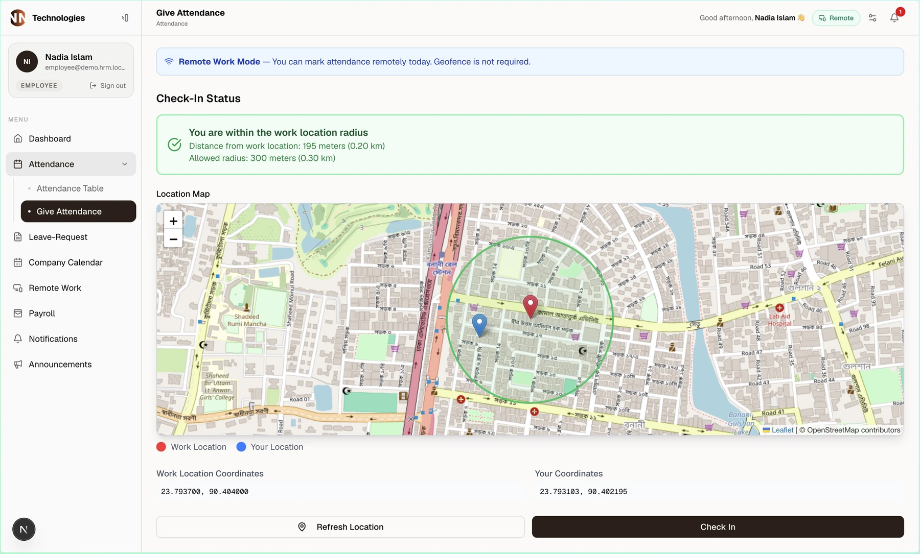Open the Attendance Table page
The height and width of the screenshot is (554, 920).
[70, 188]
